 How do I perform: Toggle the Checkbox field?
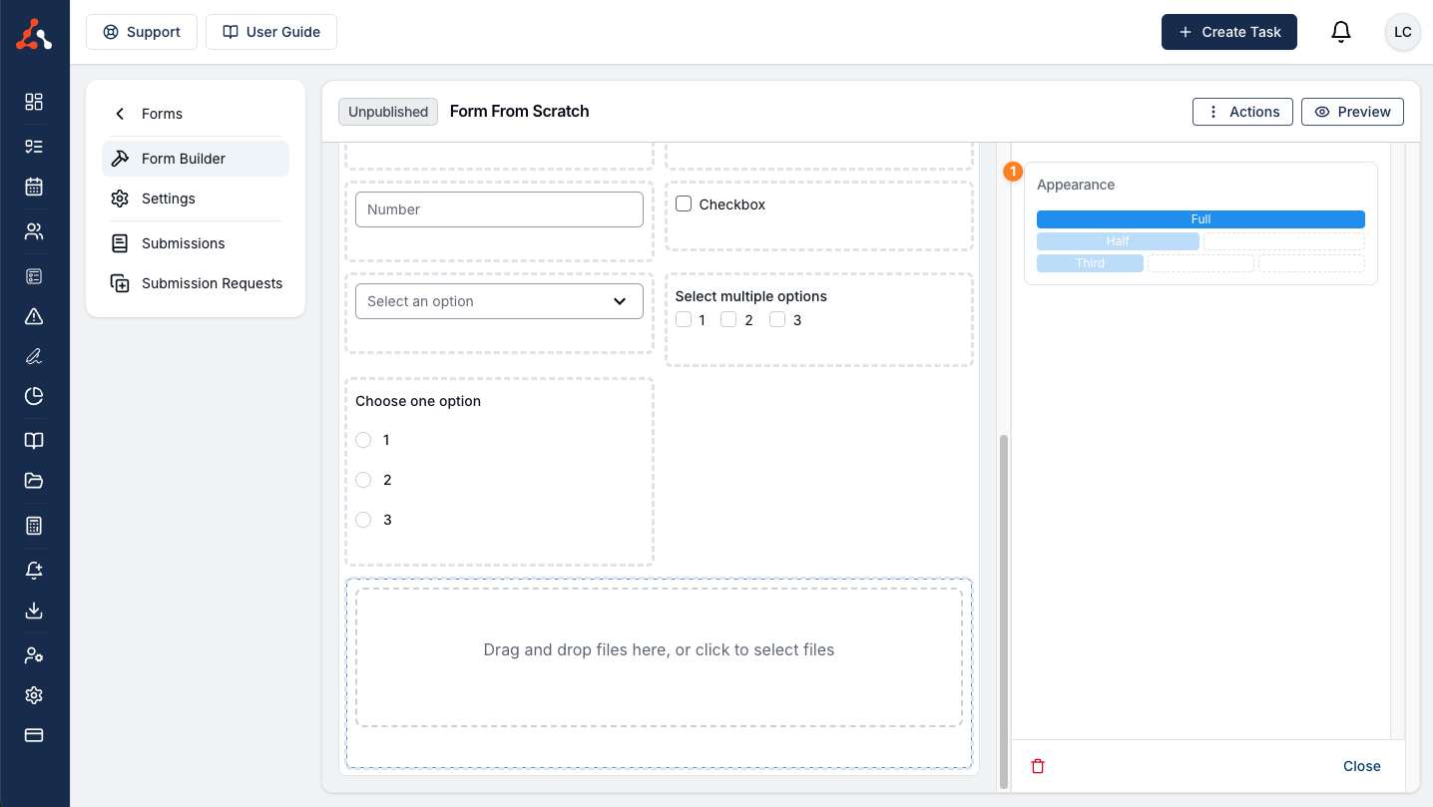(x=684, y=204)
